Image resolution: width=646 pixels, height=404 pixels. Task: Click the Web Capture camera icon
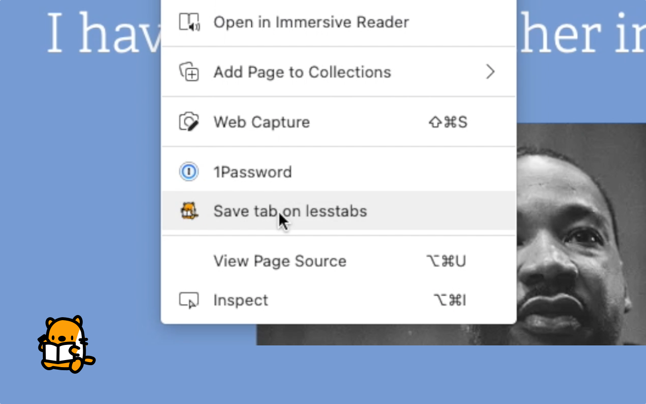tap(189, 122)
